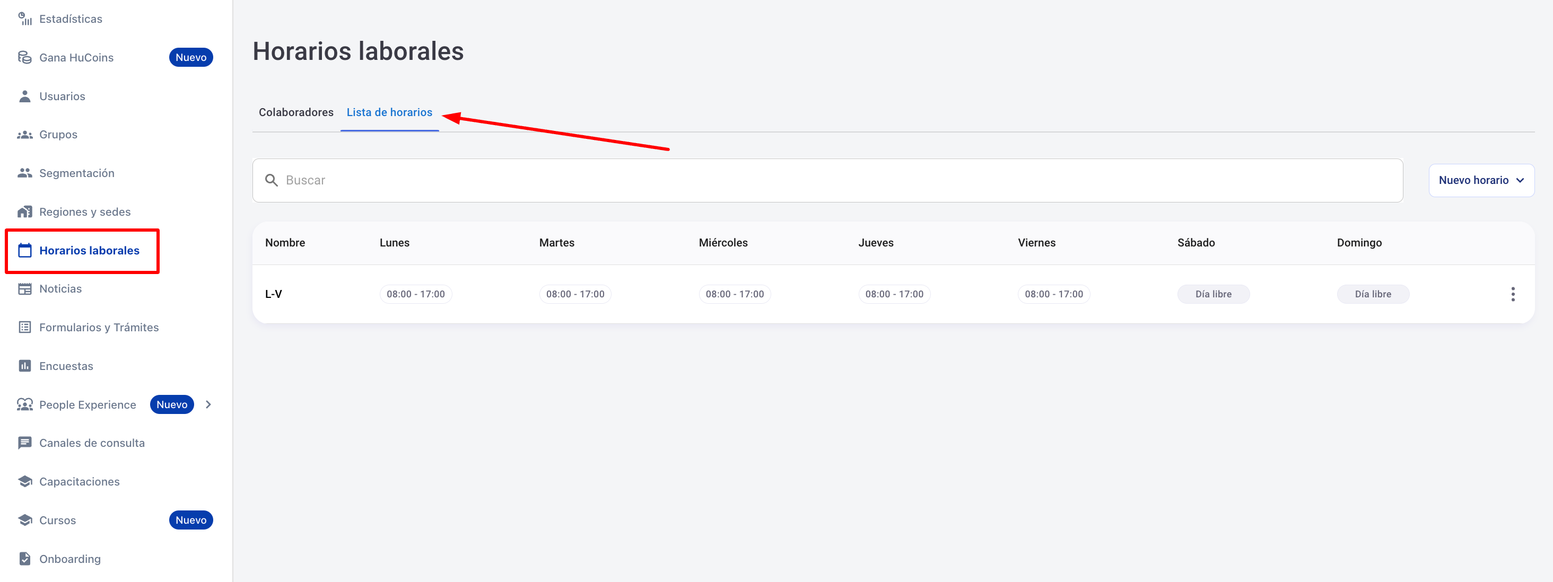
Task: Click the Grupos people icon
Action: [25, 134]
